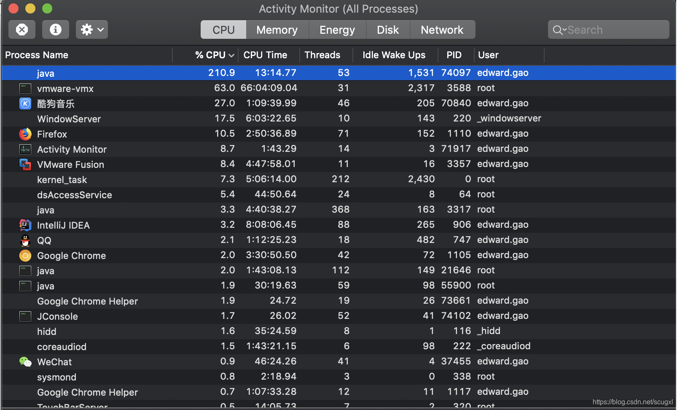Sort by User column header

coord(509,55)
